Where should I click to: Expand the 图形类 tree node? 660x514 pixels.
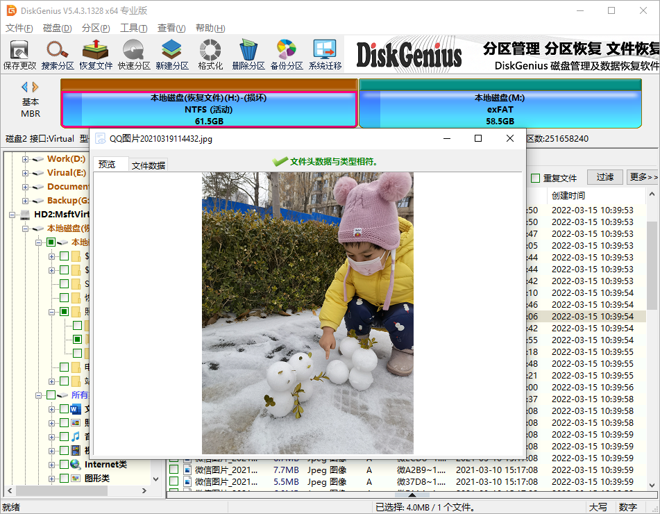pyautogui.click(x=51, y=479)
